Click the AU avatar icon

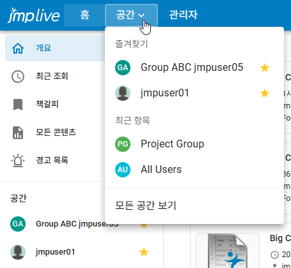(x=123, y=170)
